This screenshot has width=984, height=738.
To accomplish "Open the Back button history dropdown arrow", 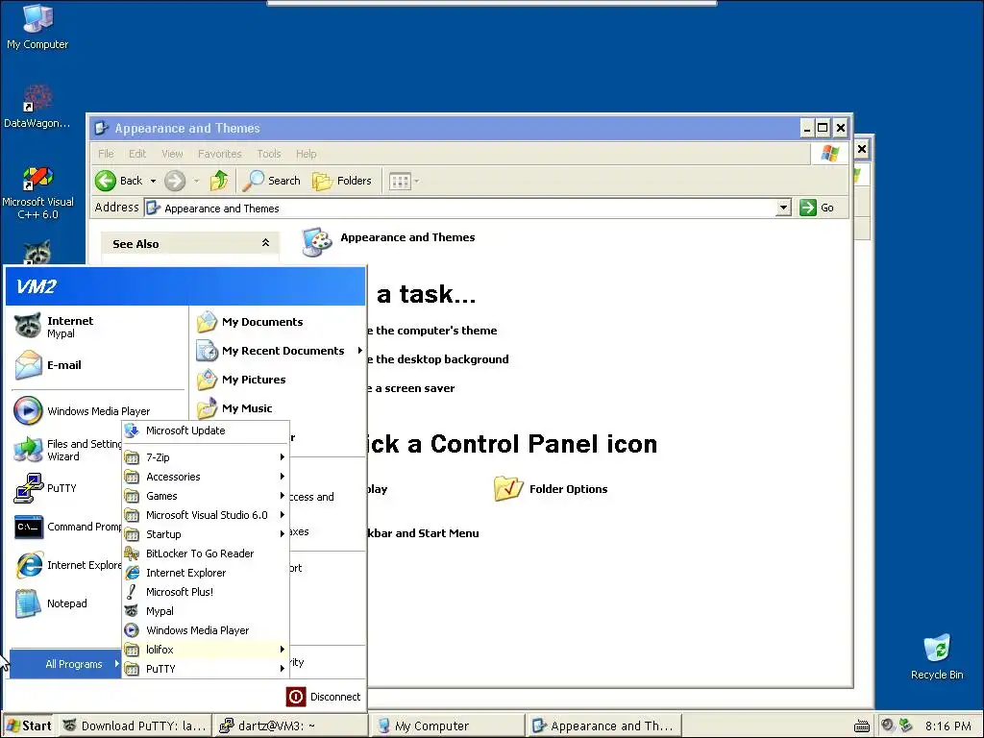I will (x=153, y=181).
